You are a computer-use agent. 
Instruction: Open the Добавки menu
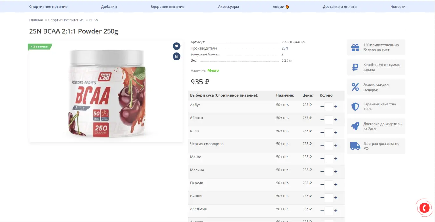[109, 6]
